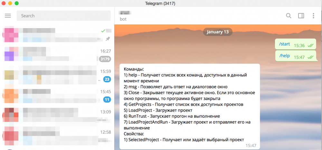Screen dimensions: 322x150
Task: Open the chat timestamped 12:58
Action: click(x=57, y=136)
